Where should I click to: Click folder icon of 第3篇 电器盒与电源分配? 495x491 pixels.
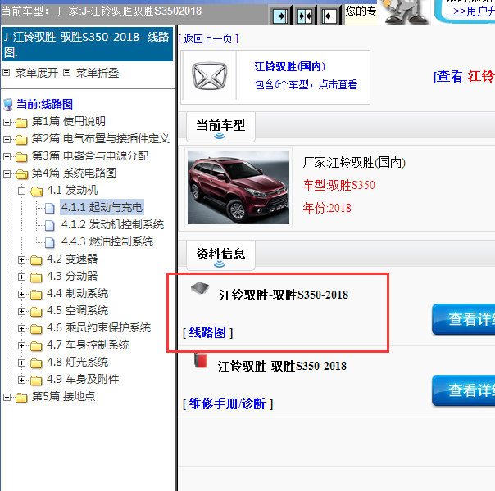point(21,156)
